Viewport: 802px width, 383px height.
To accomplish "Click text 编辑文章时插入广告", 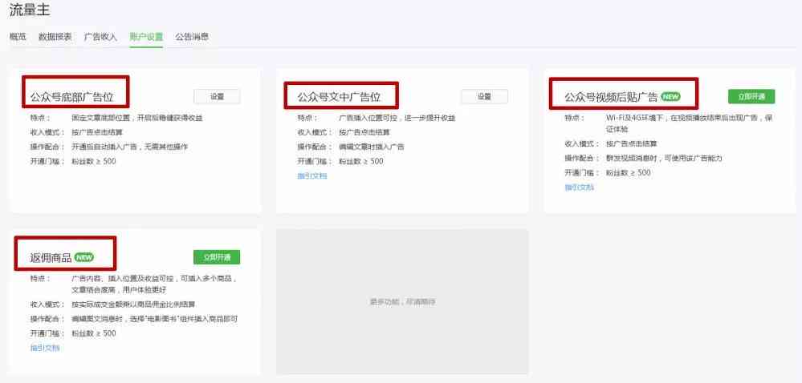I will 372,147.
